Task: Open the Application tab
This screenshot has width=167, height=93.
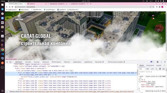Action: (77, 62)
